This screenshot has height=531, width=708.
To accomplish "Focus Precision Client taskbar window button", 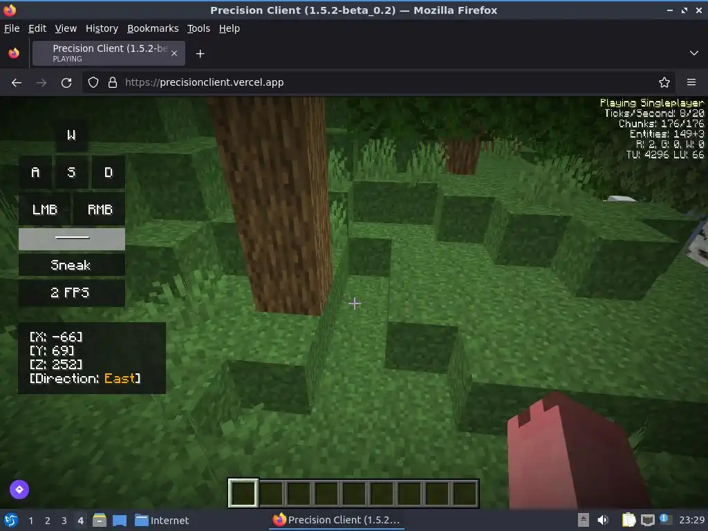I will coord(337,520).
